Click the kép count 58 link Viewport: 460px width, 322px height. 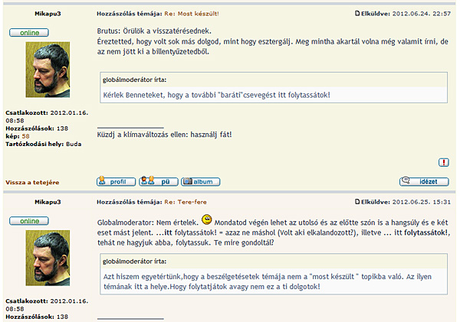25,136
